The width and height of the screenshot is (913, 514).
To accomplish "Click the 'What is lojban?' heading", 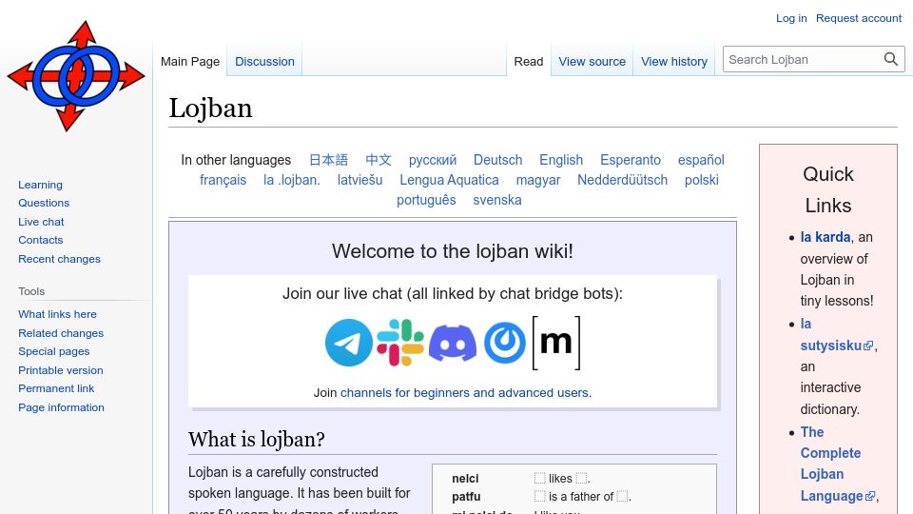I will pos(256,440).
